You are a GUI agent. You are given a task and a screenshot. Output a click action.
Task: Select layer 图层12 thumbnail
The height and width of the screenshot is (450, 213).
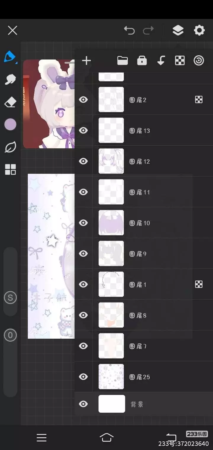(111, 161)
